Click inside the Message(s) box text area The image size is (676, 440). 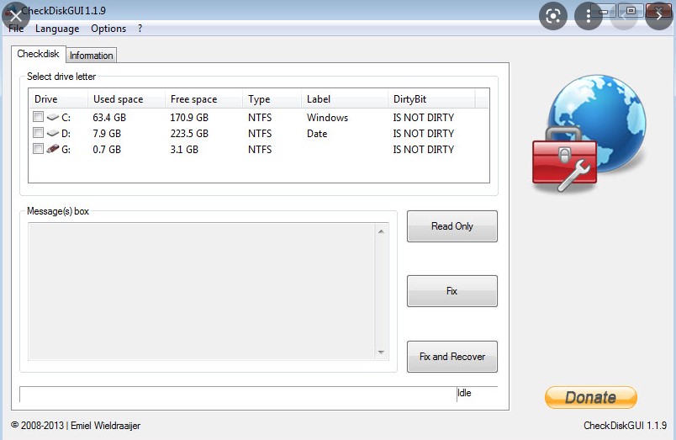pyautogui.click(x=202, y=291)
